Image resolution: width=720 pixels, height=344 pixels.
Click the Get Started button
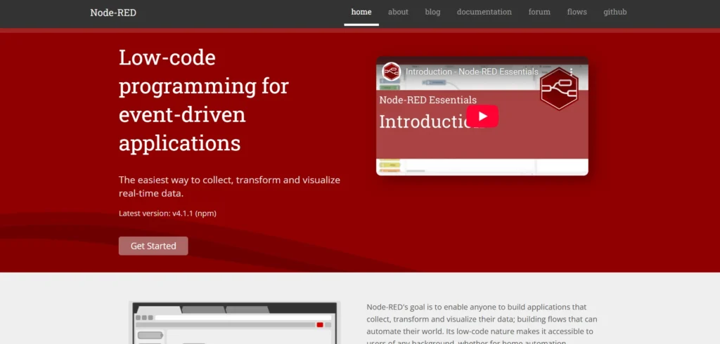click(153, 246)
